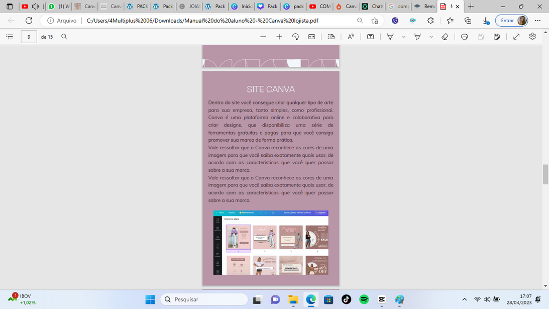Zoom in the PDF with plus button

[x=279, y=37]
